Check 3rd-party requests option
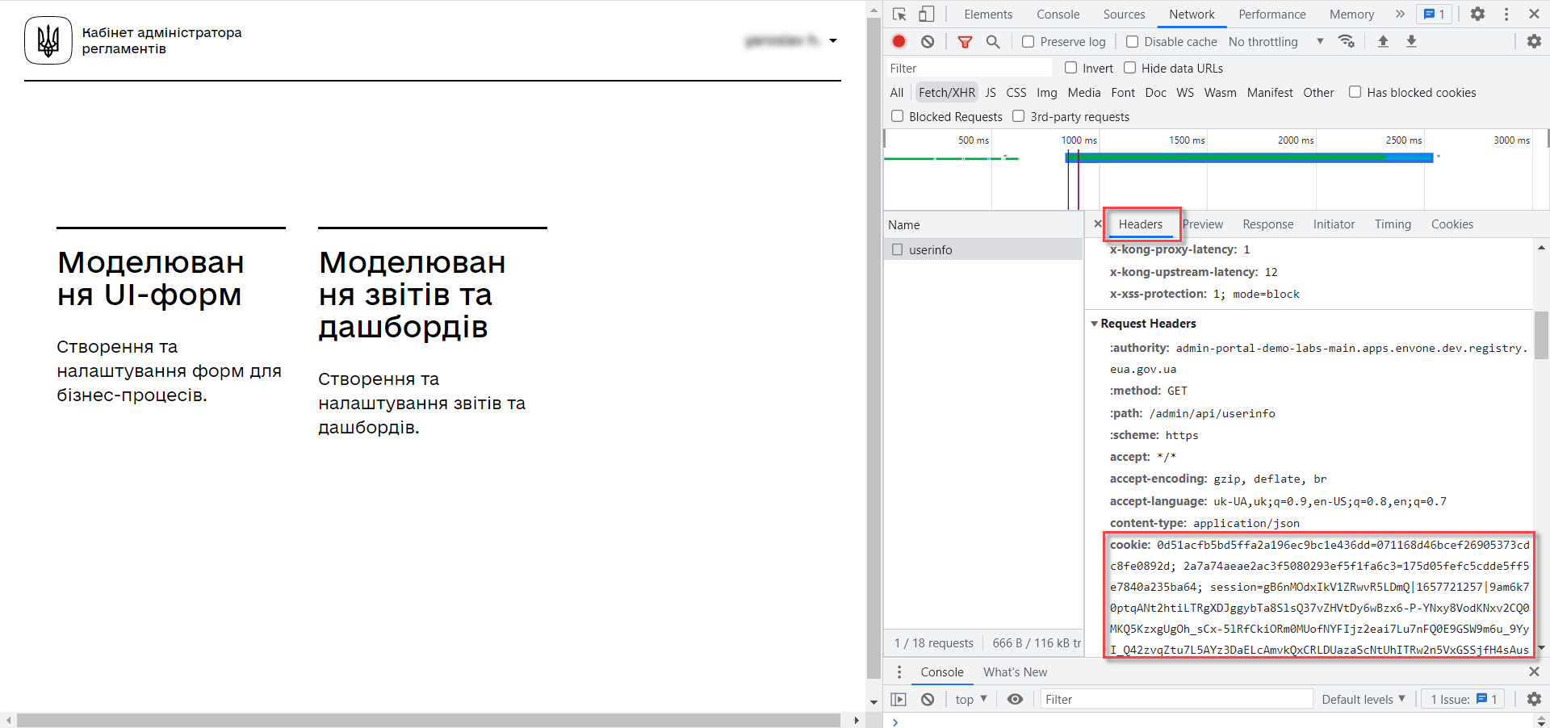The width and height of the screenshot is (1550, 728). tap(1019, 116)
